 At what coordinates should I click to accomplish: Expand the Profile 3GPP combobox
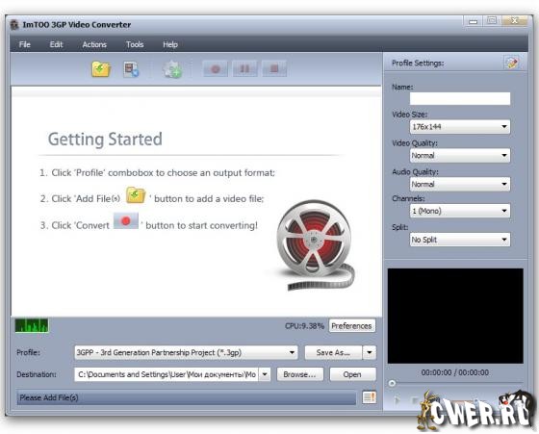(x=186, y=352)
